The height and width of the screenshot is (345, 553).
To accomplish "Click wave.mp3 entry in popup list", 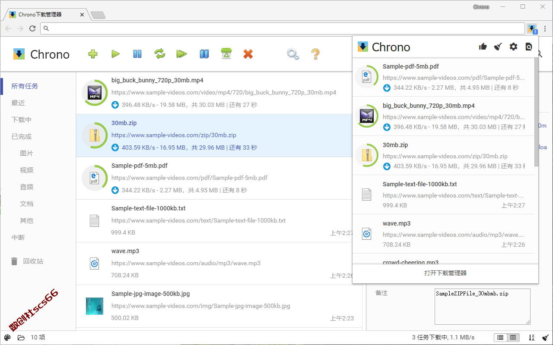I will click(x=444, y=234).
